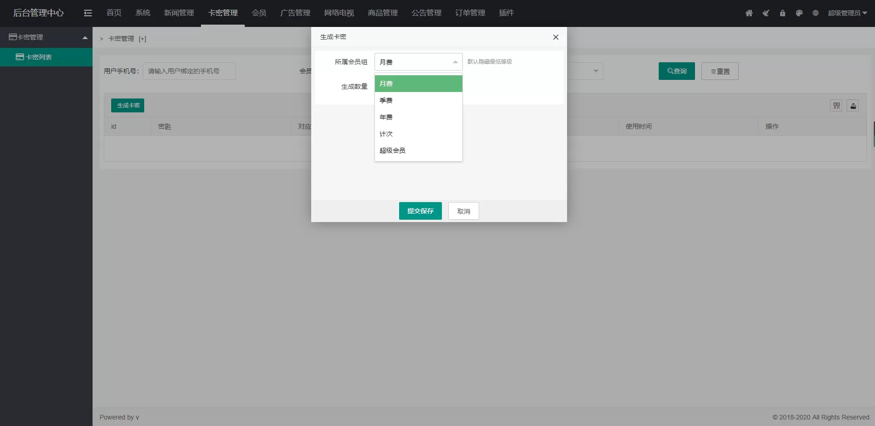
Task: Focus the 用户手机号 input field
Action: pyautogui.click(x=189, y=71)
